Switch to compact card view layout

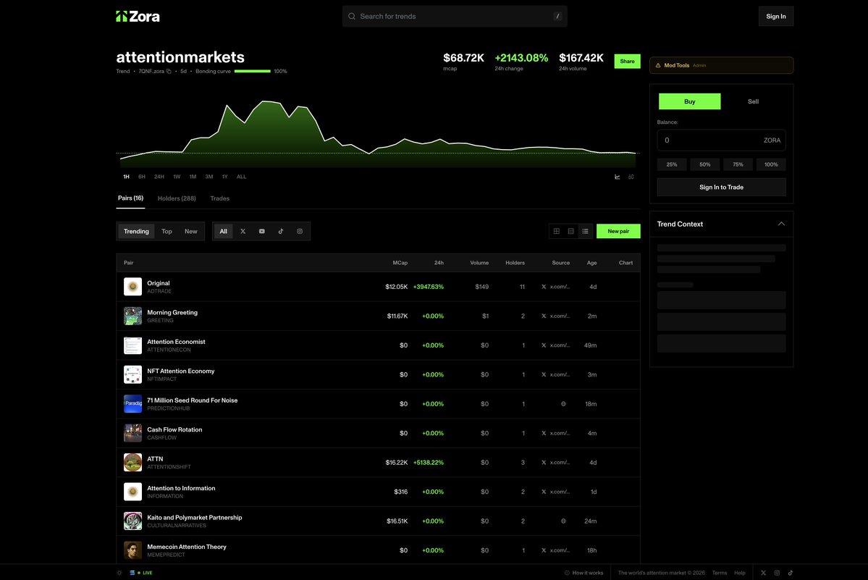pyautogui.click(x=570, y=231)
